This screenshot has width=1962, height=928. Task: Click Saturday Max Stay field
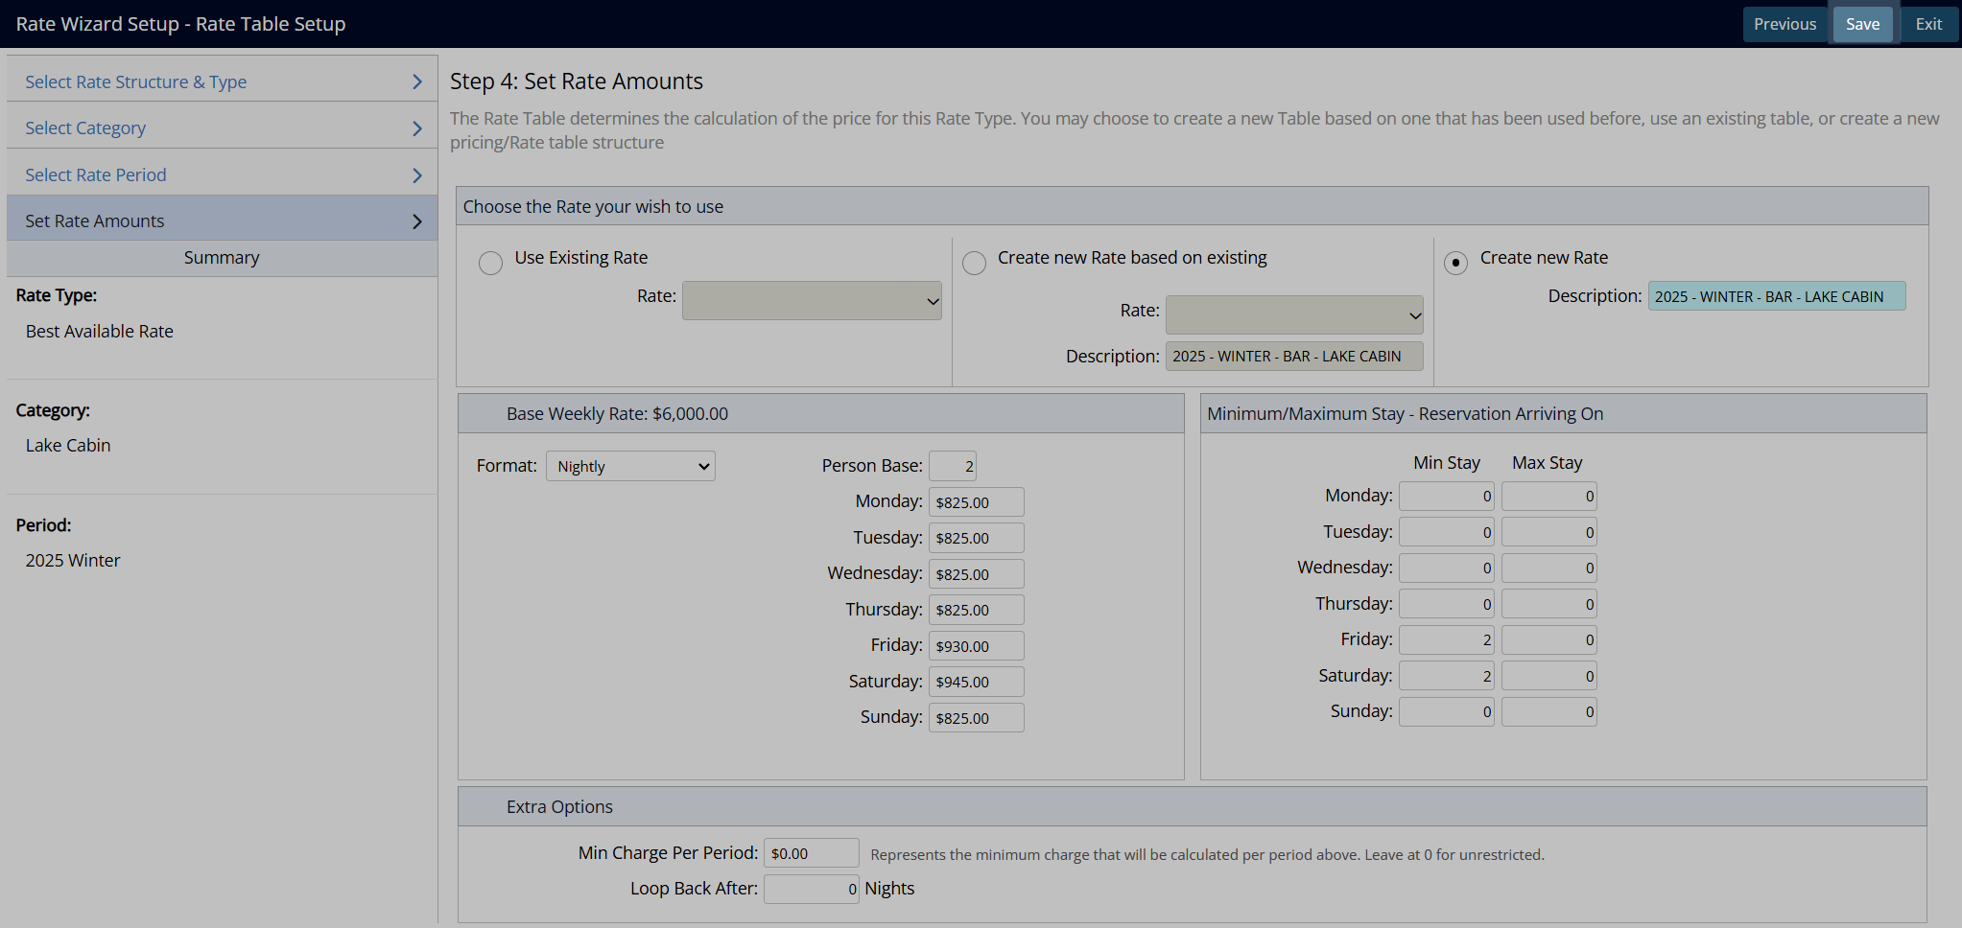(1548, 676)
